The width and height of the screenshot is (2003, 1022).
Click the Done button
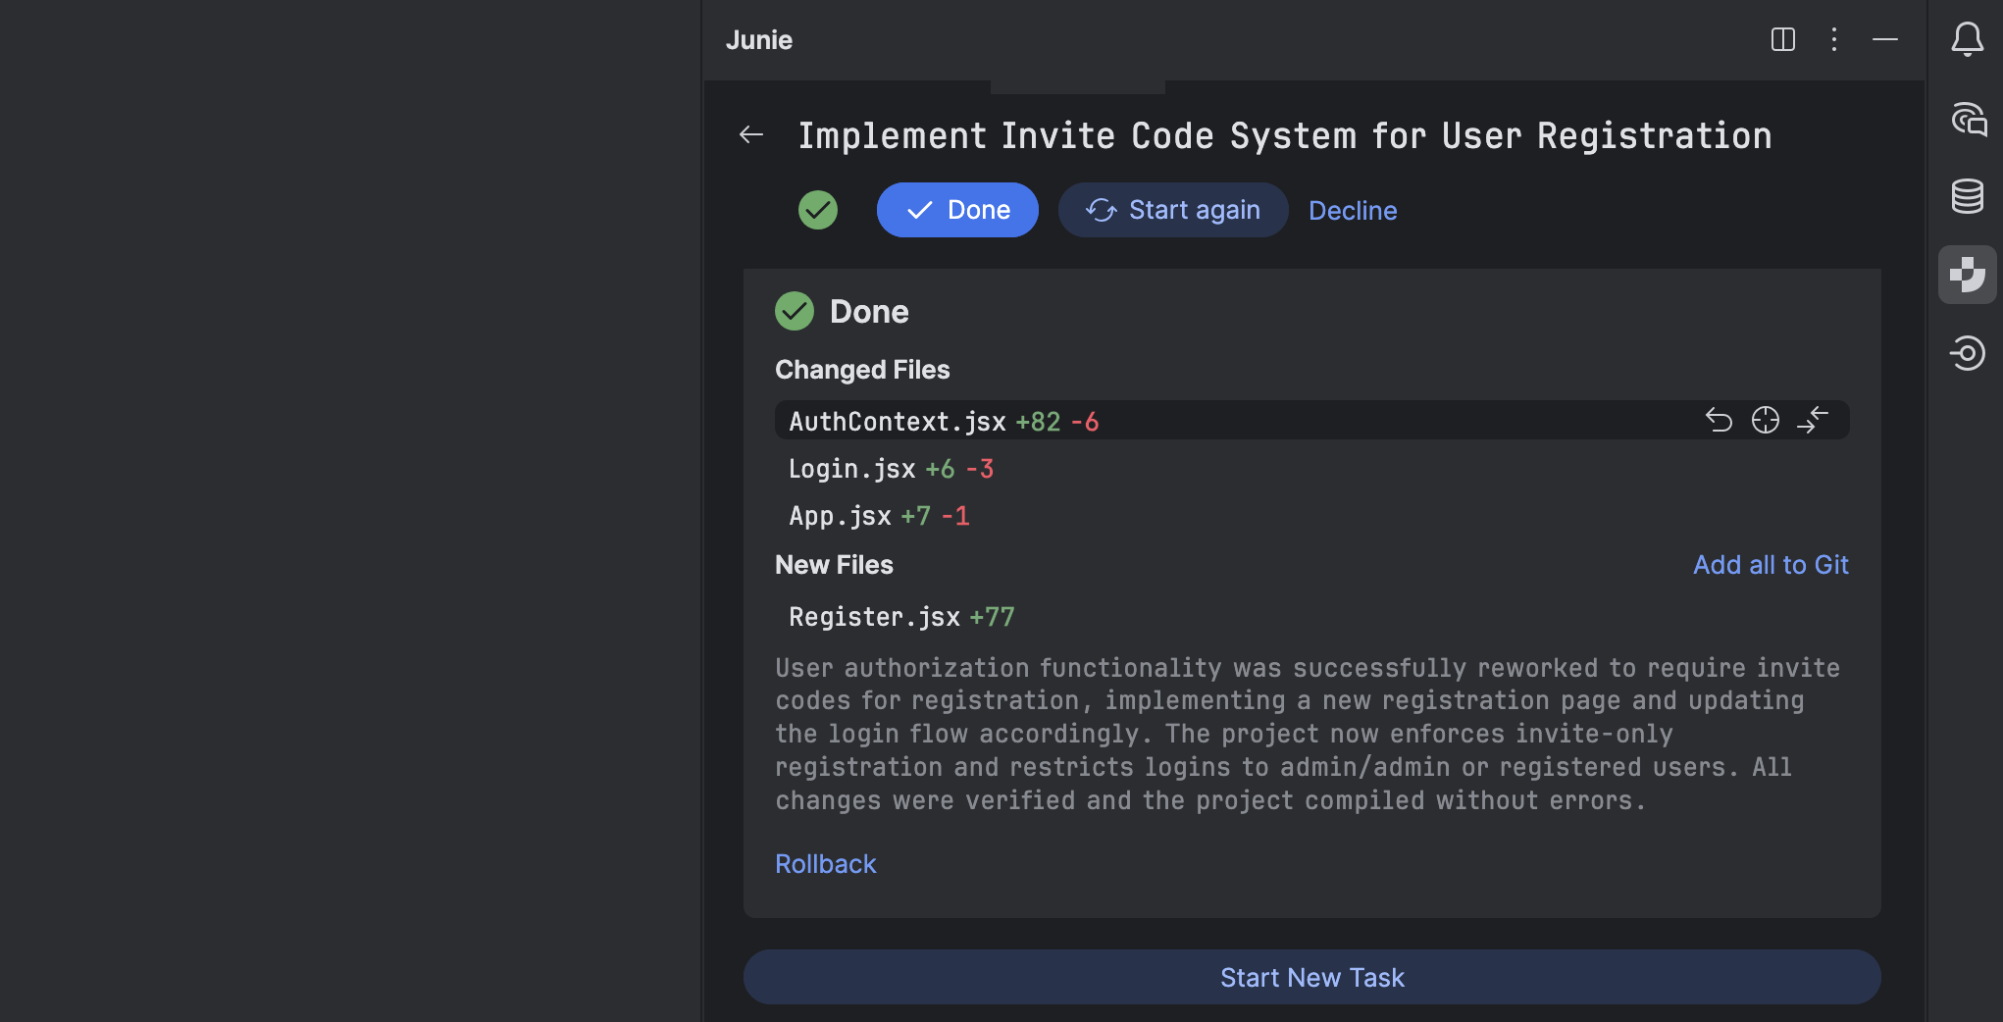click(957, 210)
